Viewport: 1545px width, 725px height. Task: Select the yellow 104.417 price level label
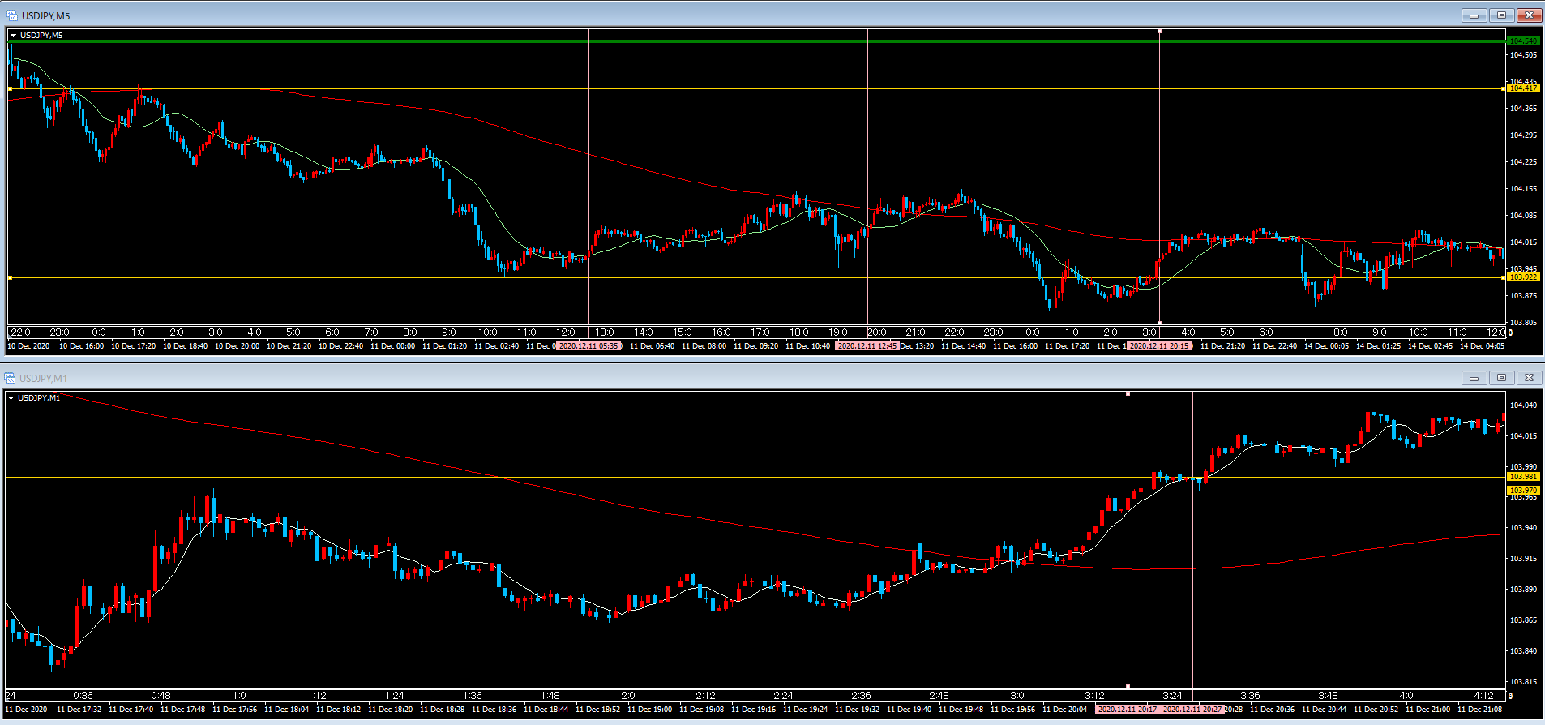(x=1523, y=88)
